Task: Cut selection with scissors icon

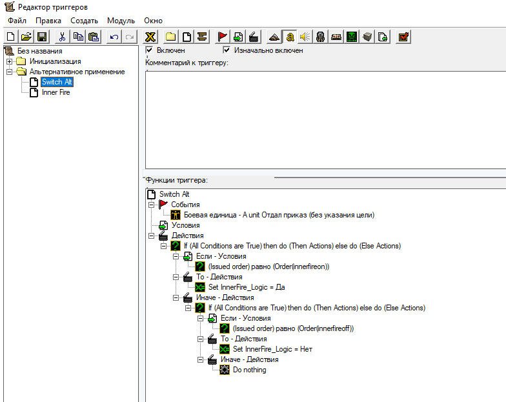Action: point(62,37)
